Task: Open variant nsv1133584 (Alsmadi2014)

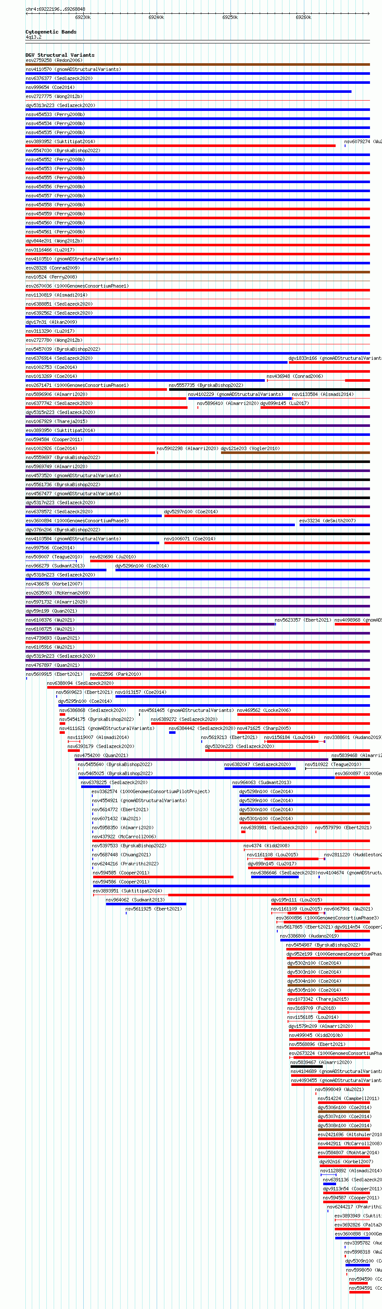Action: [x=323, y=394]
